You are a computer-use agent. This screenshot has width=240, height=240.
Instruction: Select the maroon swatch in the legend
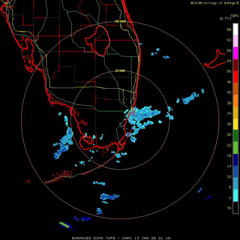pos(235,65)
